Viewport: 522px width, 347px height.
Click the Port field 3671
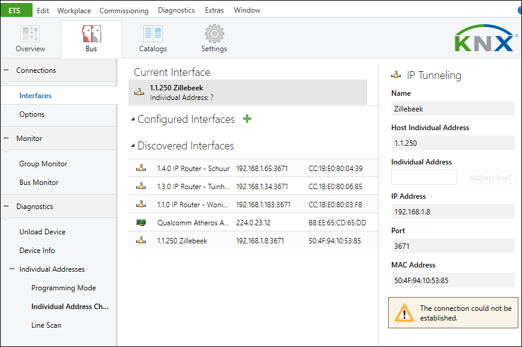[453, 246]
